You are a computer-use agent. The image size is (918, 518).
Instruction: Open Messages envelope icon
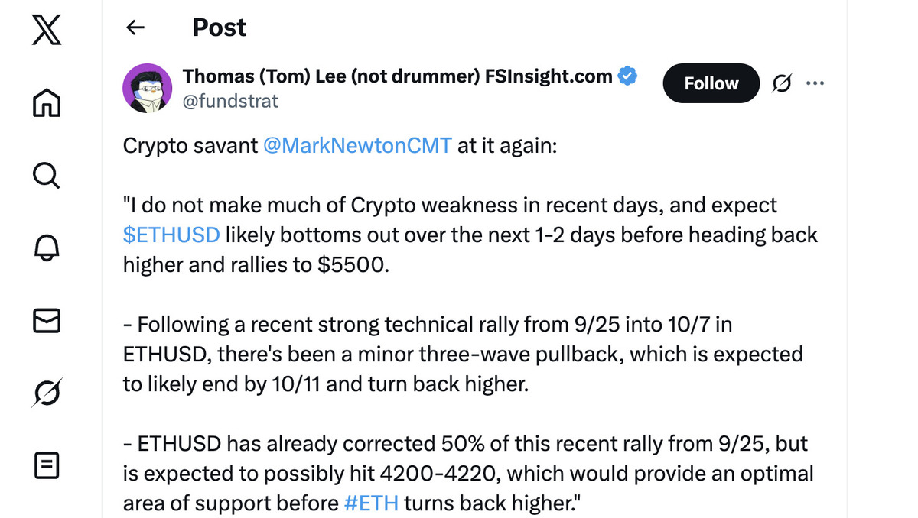point(47,321)
